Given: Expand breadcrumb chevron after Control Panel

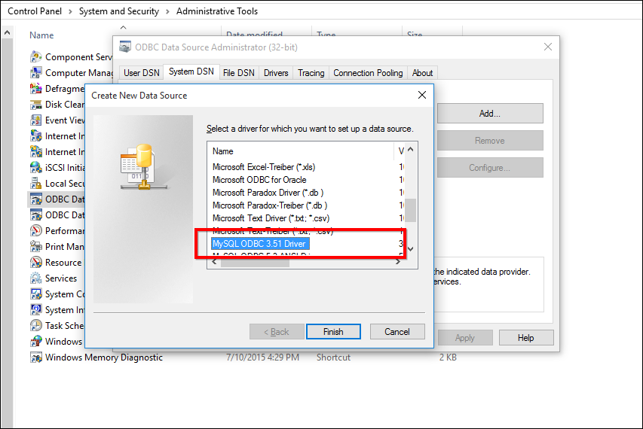Looking at the screenshot, I should [x=70, y=11].
